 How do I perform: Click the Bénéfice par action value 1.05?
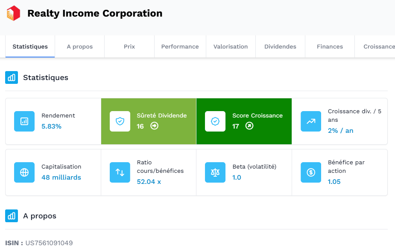click(334, 182)
